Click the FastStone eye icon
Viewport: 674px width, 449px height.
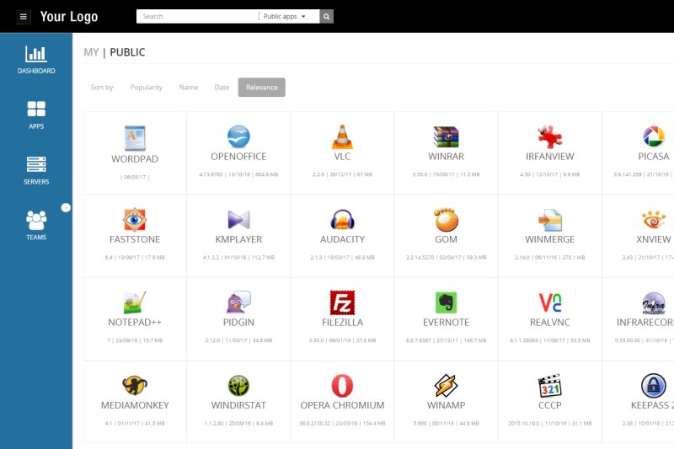click(135, 220)
